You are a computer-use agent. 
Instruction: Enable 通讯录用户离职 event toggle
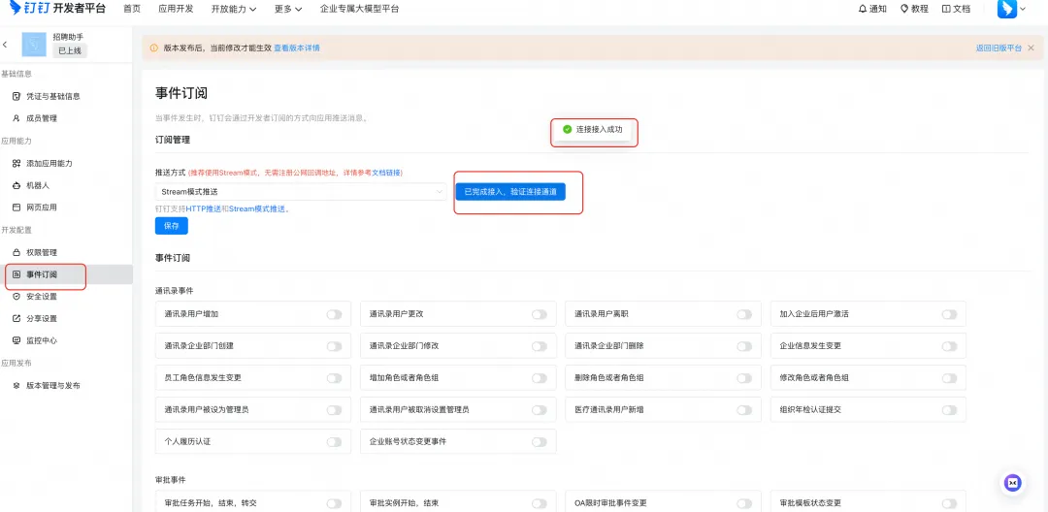coord(744,314)
